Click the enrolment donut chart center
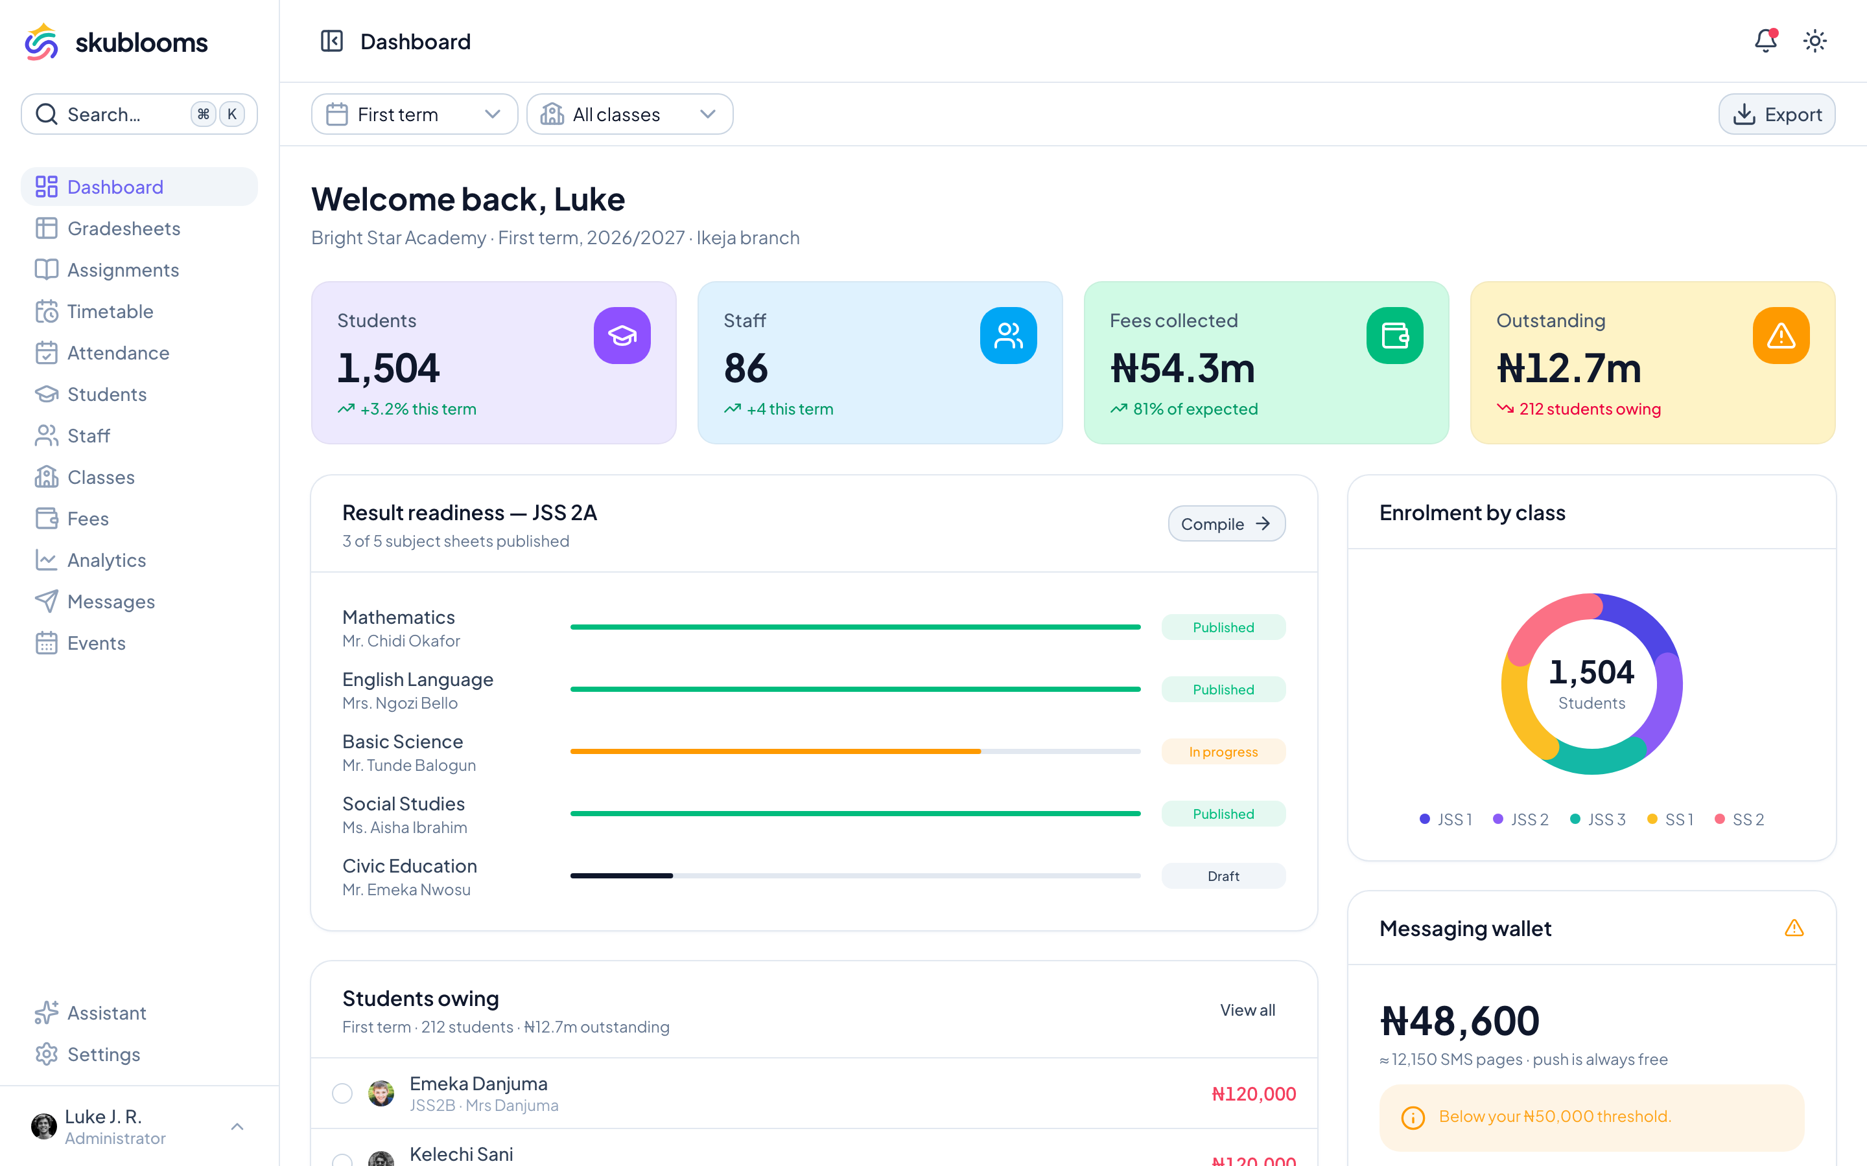The width and height of the screenshot is (1867, 1166). (x=1591, y=683)
